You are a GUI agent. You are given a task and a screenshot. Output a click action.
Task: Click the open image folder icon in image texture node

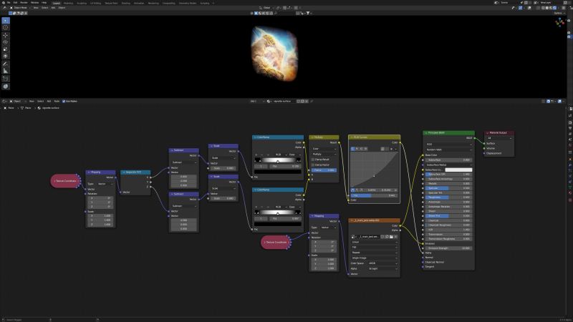coord(391,237)
